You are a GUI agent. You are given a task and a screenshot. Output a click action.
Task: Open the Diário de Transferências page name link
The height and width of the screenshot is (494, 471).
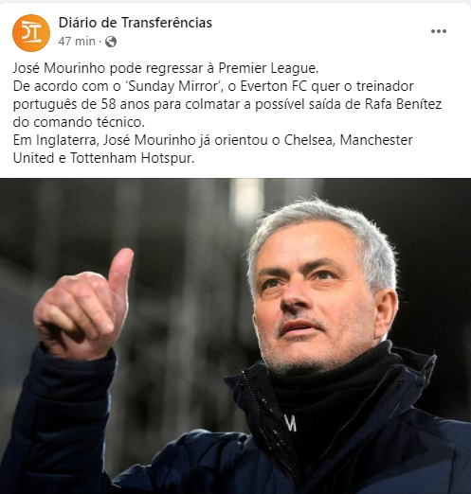[136, 23]
